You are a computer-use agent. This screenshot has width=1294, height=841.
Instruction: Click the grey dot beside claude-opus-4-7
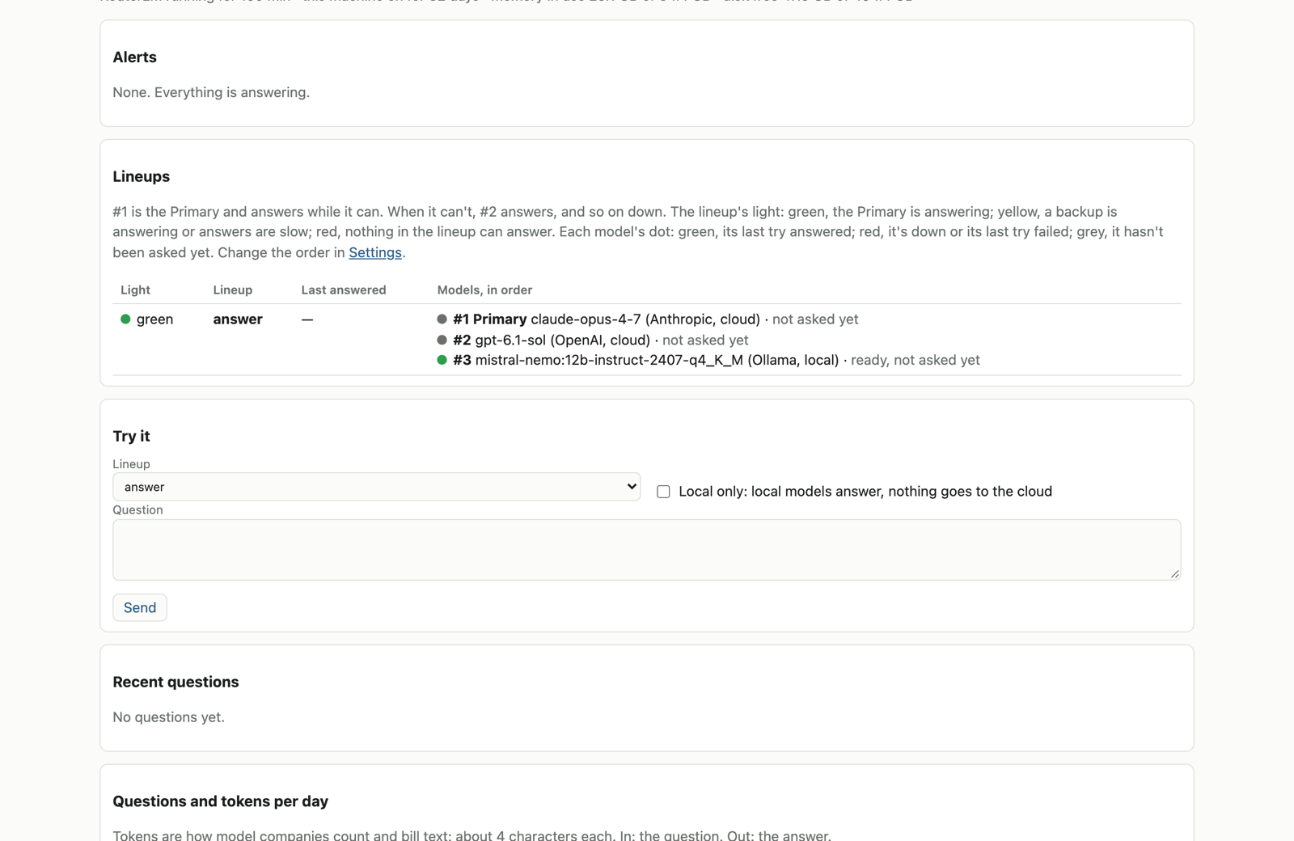coord(442,319)
